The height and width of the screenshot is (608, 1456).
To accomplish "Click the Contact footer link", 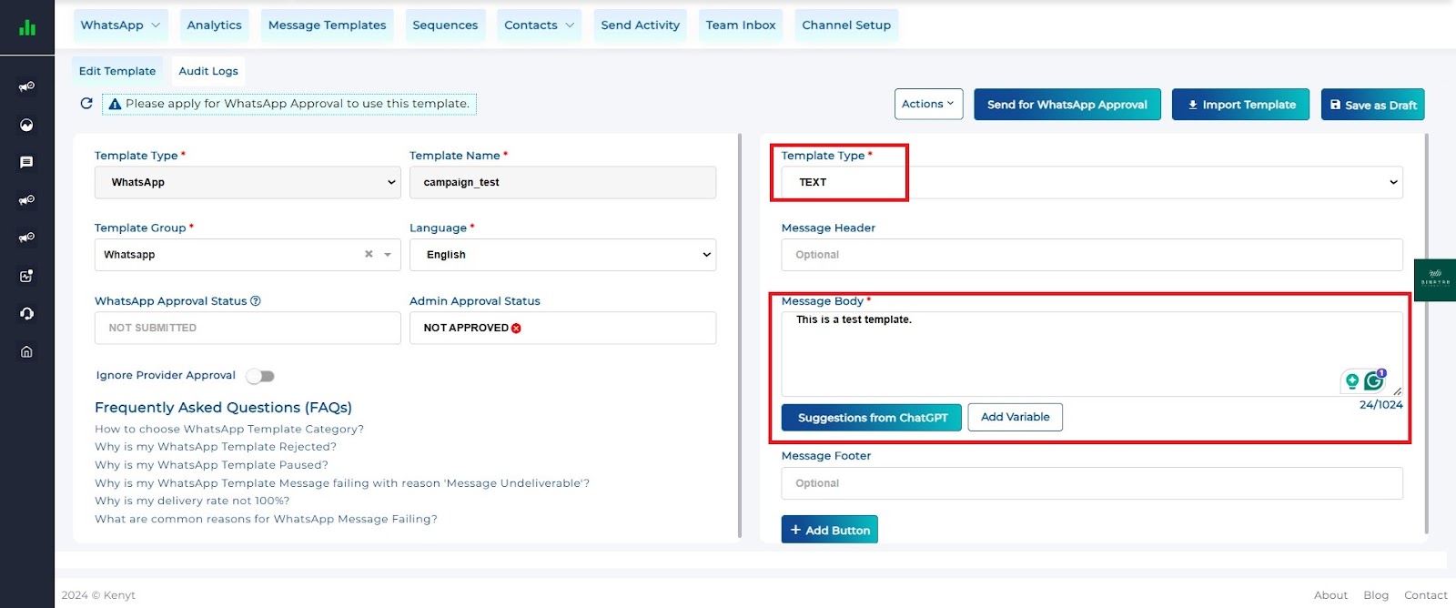I will [x=1426, y=595].
